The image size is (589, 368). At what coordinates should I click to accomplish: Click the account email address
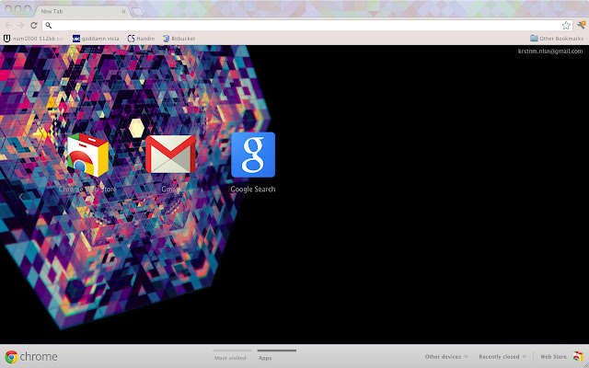(549, 52)
